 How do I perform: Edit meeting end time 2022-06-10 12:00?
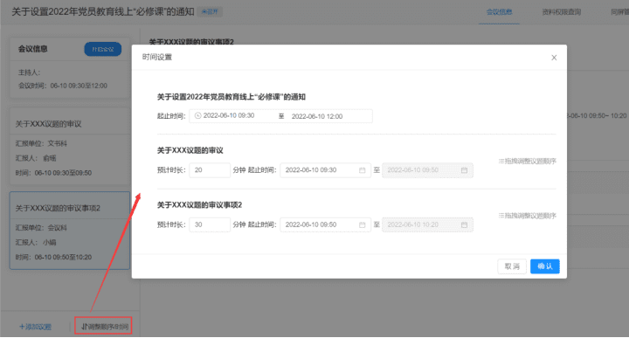click(x=317, y=116)
